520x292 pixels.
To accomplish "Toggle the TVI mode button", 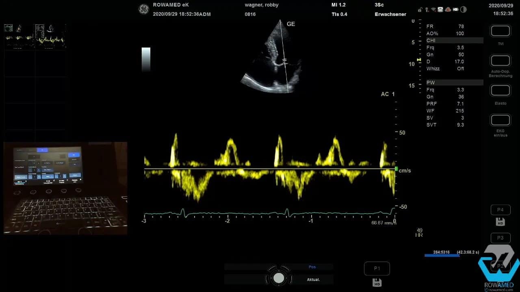I will click(500, 31).
